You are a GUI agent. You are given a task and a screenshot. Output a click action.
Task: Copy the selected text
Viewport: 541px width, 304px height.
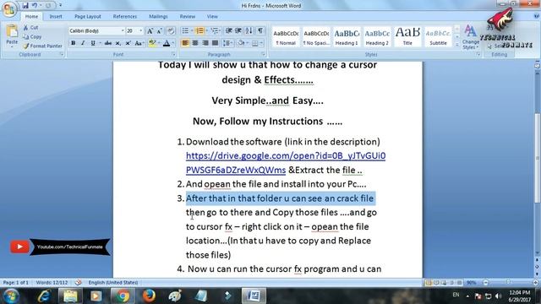(x=32, y=36)
